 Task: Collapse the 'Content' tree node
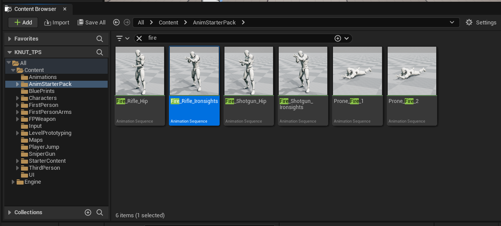(x=13, y=70)
